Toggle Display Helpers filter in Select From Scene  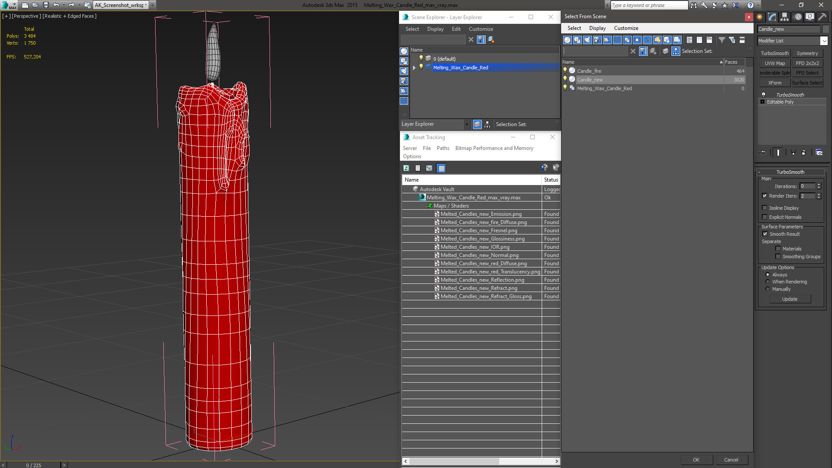607,40
